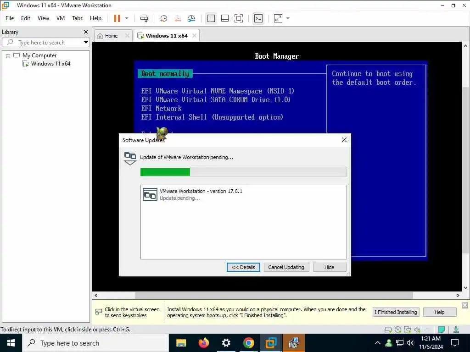Select Boot normally in Boot Manager
This screenshot has height=352, width=470.
coord(165,74)
